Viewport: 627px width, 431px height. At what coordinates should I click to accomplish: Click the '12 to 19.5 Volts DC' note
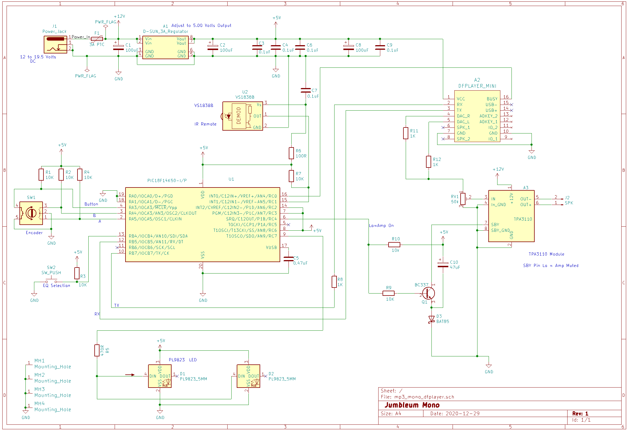(38, 59)
